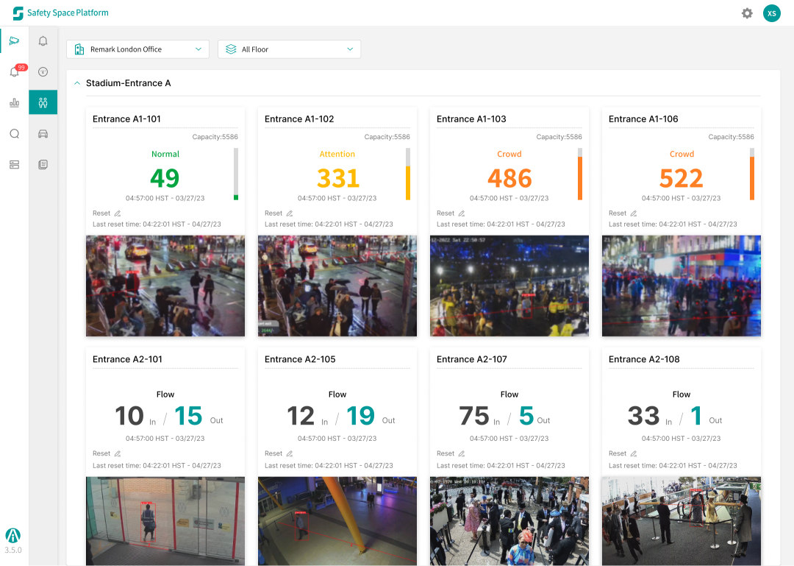Open the search magnifier in sidebar
This screenshot has width=794, height=566.
14,134
